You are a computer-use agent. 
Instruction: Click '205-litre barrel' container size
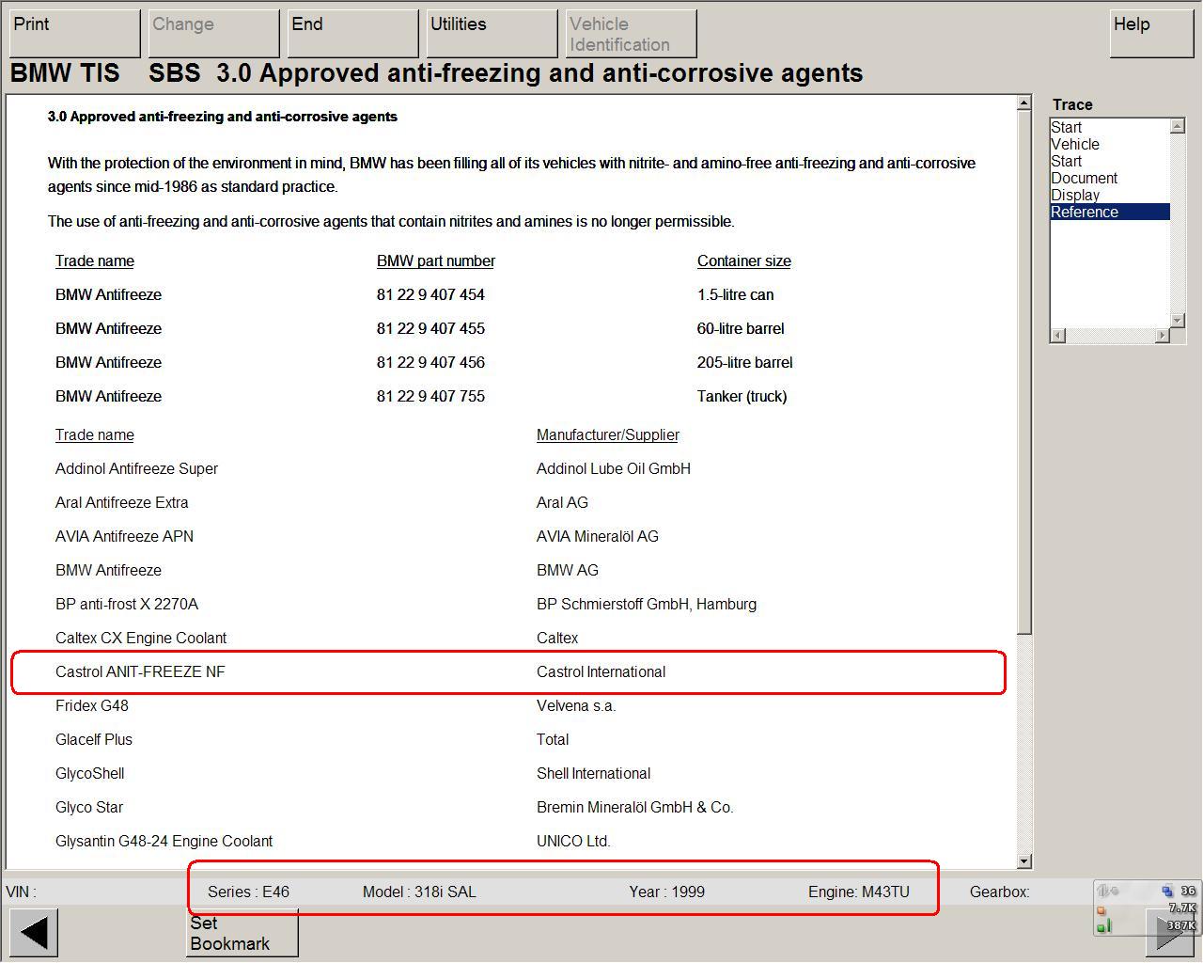744,362
